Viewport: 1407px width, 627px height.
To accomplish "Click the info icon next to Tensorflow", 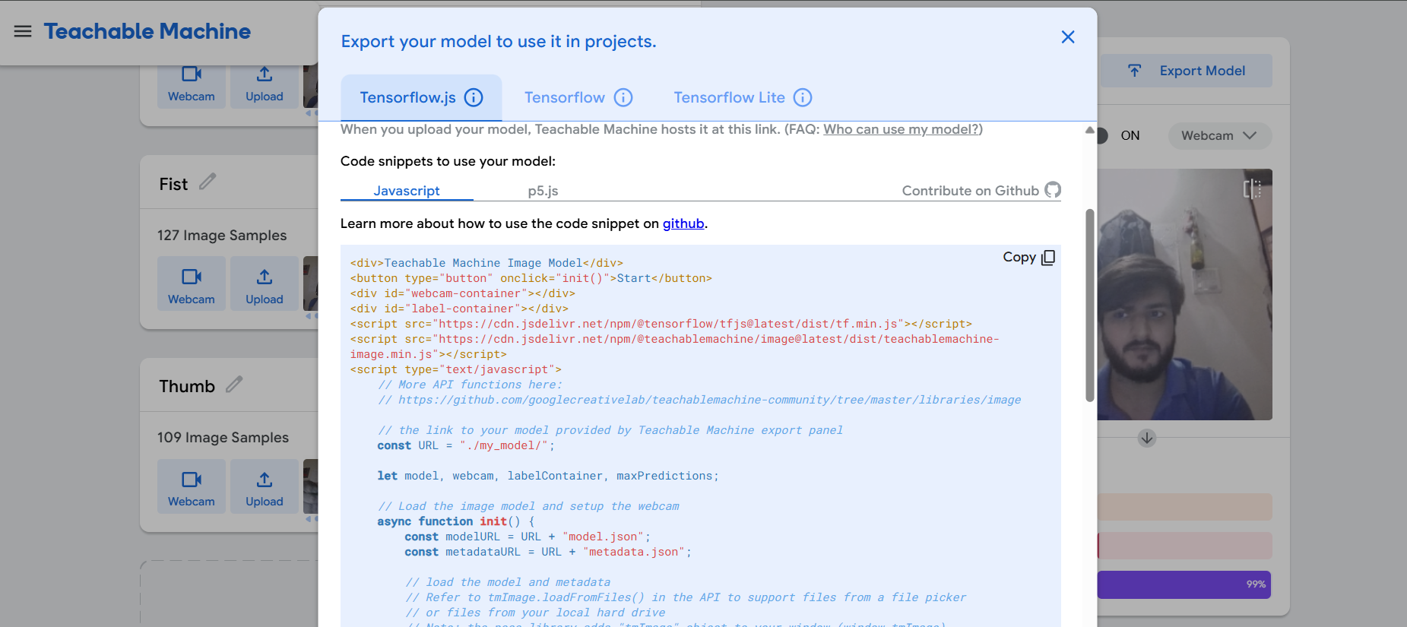I will point(623,97).
